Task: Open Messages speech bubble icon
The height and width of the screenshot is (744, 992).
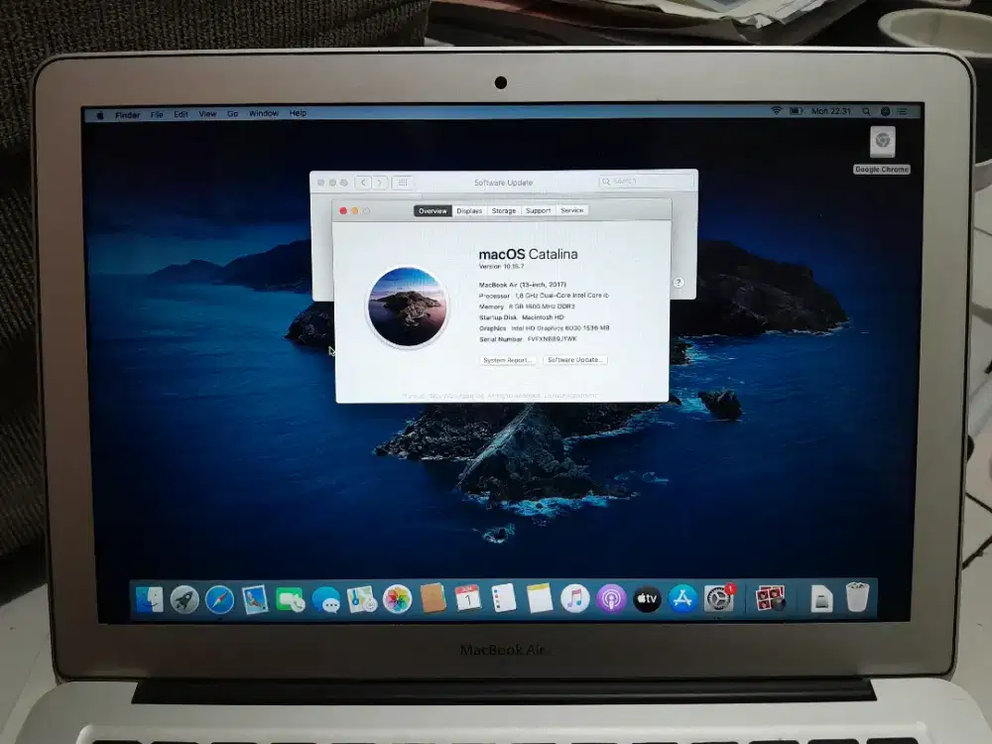Action: click(x=326, y=599)
